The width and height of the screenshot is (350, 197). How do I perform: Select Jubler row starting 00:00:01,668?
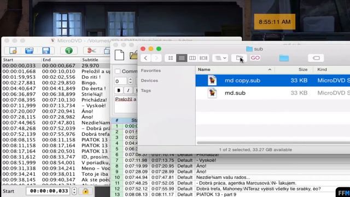[x=56, y=71]
